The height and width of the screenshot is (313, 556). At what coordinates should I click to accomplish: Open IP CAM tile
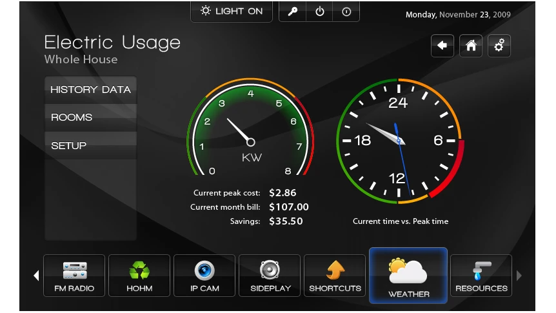pos(204,276)
